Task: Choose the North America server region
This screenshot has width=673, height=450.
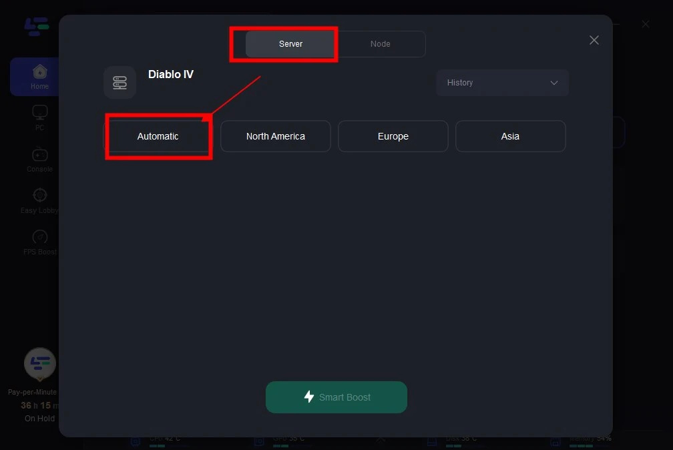Action: pyautogui.click(x=276, y=136)
